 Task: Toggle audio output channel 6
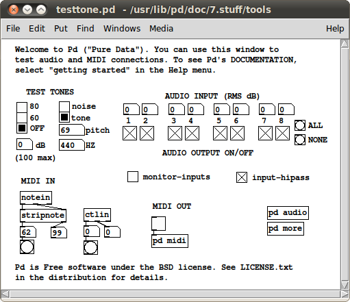(237, 134)
